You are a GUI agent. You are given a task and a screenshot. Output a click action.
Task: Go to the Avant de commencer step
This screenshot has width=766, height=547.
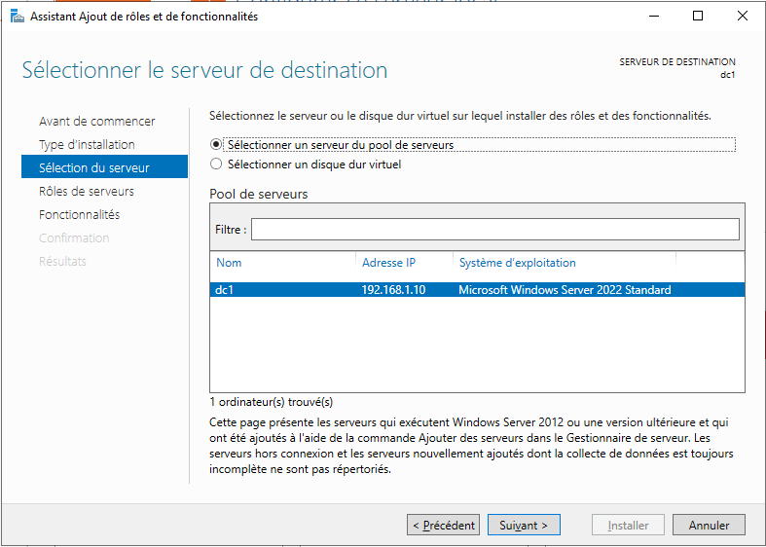(96, 122)
